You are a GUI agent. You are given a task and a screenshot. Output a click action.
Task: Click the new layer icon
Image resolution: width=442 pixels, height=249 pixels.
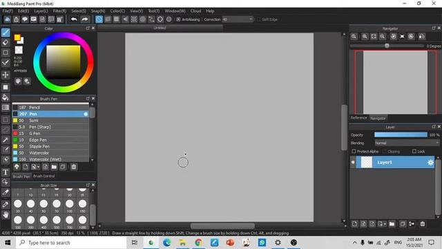click(354, 224)
